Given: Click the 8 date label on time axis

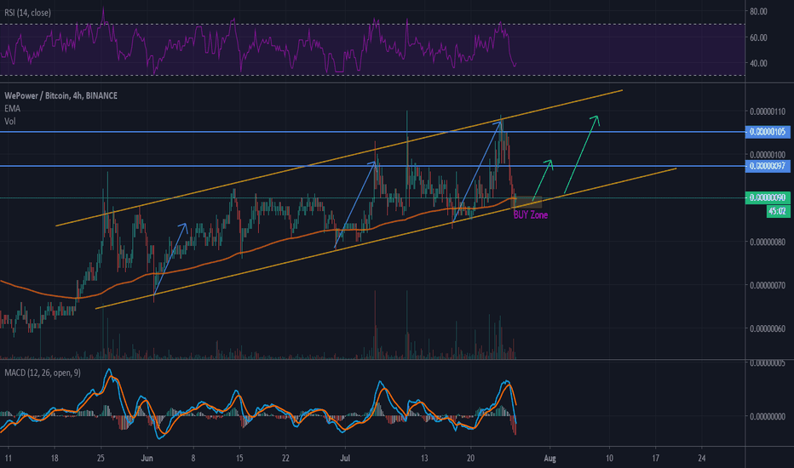Looking at the screenshot, I should point(193,459).
